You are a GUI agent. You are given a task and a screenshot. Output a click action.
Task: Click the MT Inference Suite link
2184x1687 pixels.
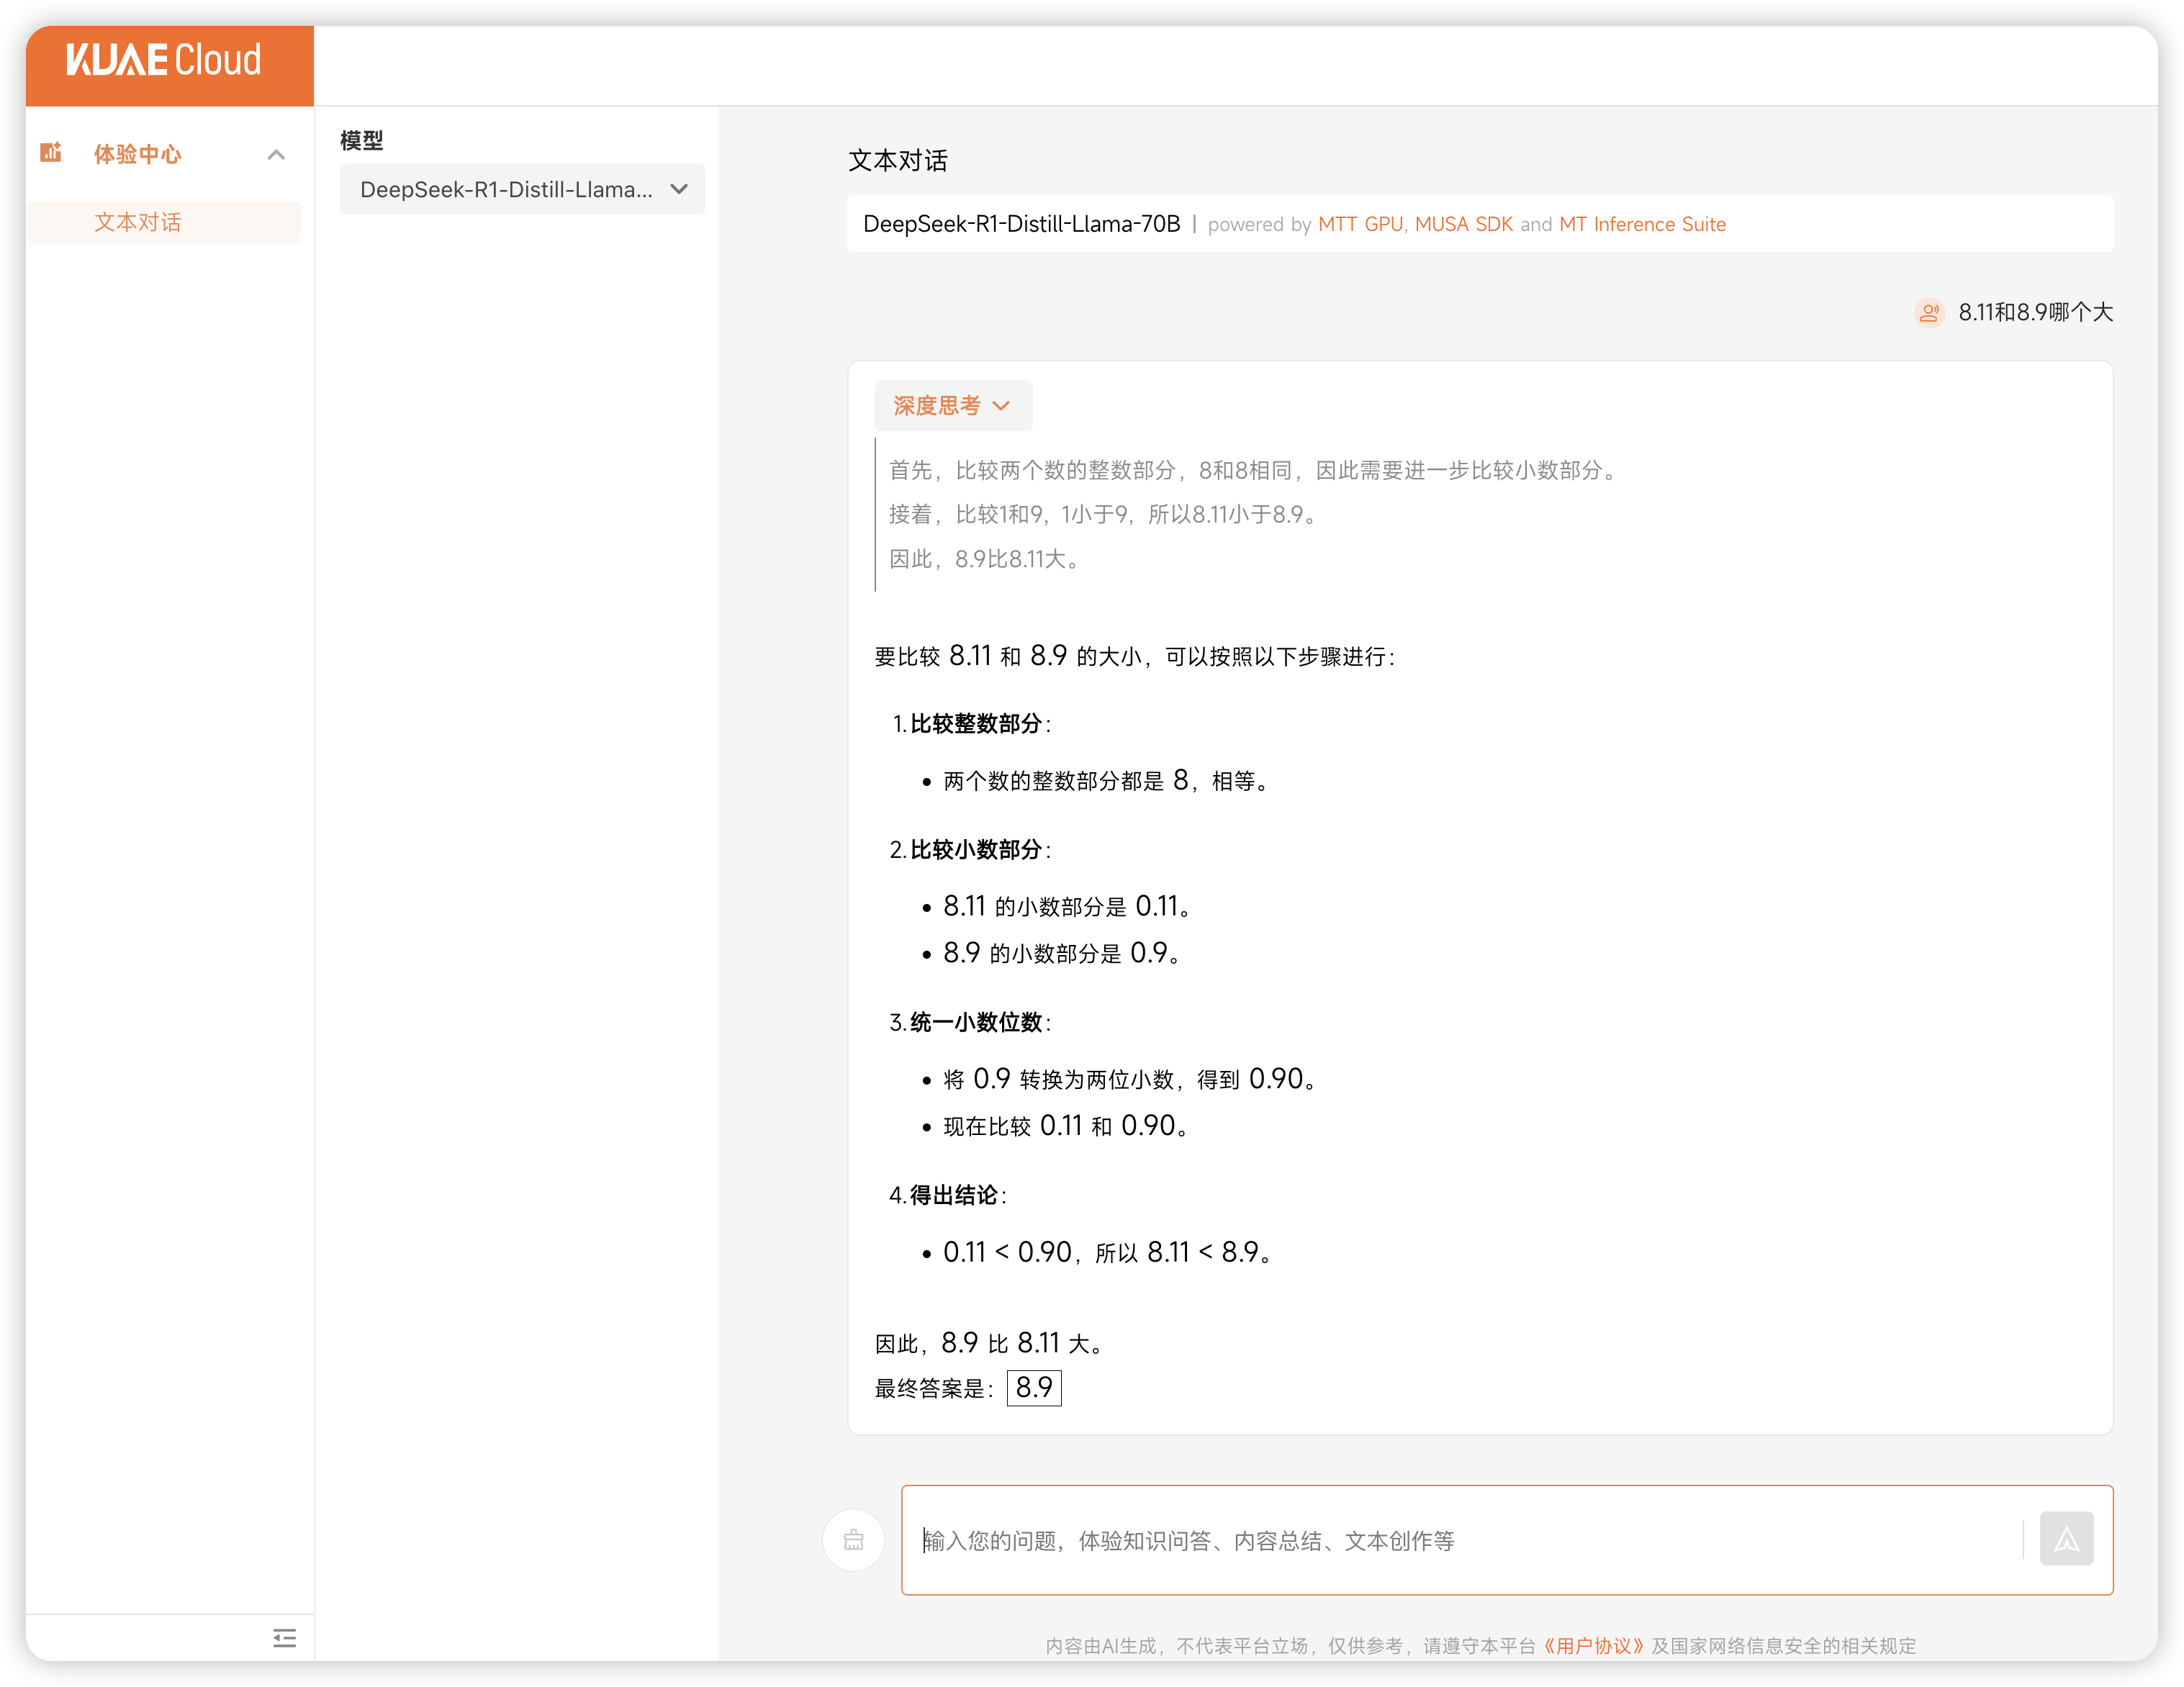(1642, 224)
